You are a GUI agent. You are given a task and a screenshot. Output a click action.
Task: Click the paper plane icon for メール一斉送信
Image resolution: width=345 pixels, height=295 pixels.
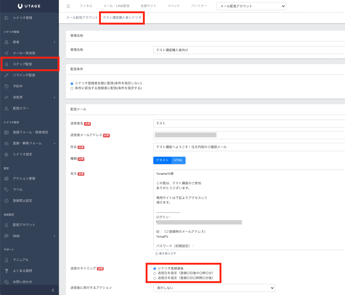click(6, 53)
